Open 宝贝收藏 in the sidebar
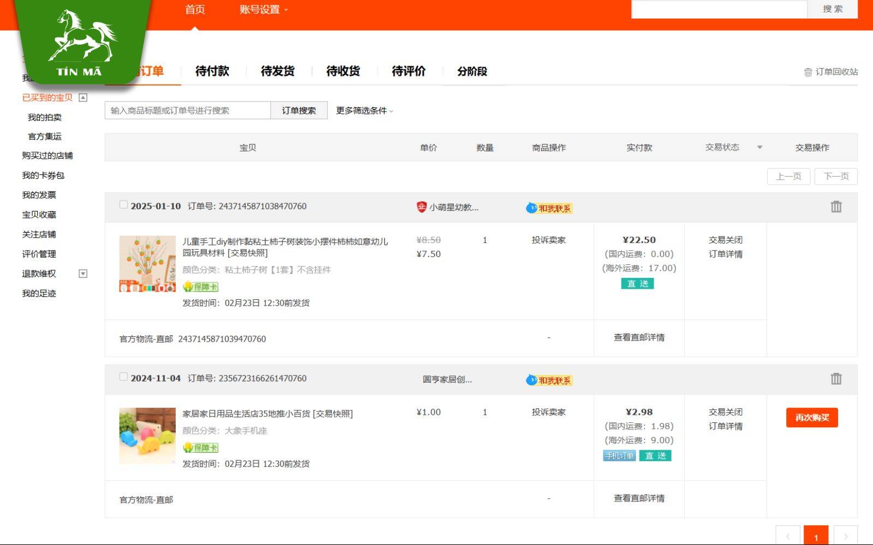The height and width of the screenshot is (545, 873). point(39,215)
